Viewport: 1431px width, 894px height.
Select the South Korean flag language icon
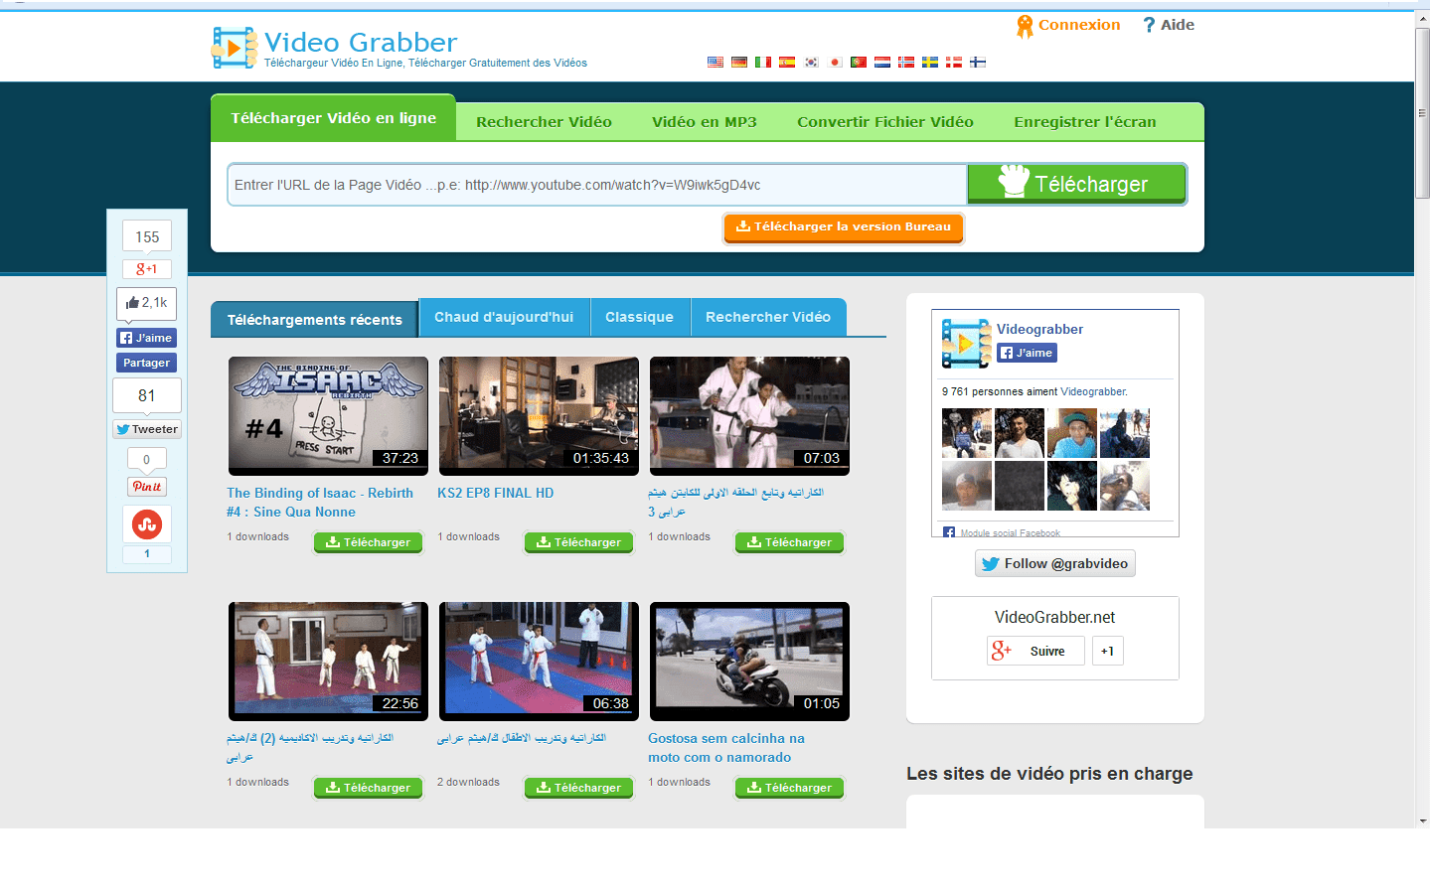click(x=811, y=62)
